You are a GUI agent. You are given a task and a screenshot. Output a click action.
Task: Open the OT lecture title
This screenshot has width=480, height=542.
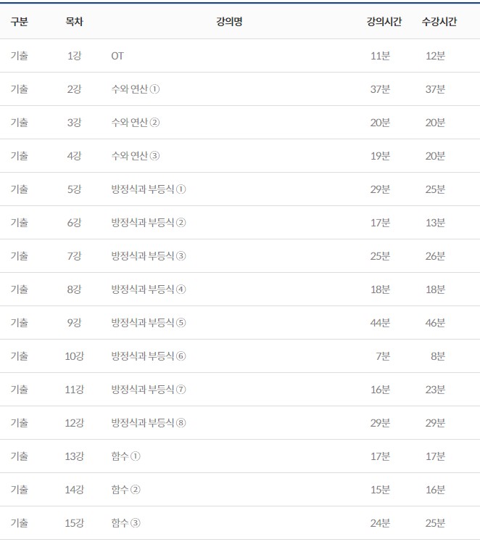click(x=117, y=56)
